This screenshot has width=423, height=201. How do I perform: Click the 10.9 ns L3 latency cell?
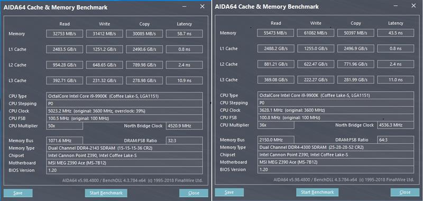(x=184, y=81)
